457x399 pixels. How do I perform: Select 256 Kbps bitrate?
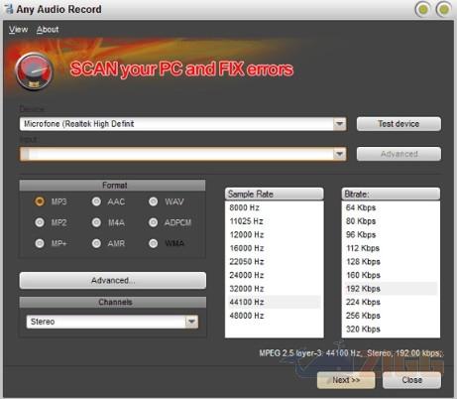pos(391,316)
